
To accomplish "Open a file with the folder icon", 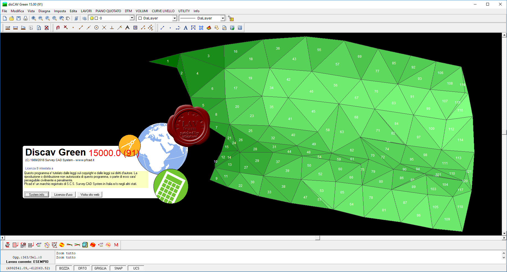I will (12, 18).
